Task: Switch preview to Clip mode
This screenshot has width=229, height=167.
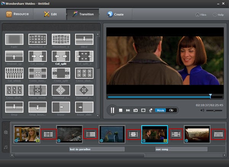Action: (x=171, y=110)
